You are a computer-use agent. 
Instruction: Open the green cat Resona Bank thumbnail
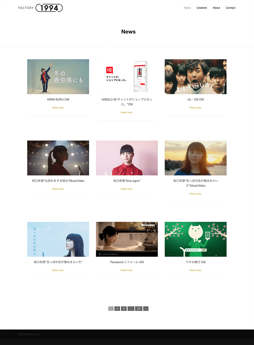tap(196, 239)
